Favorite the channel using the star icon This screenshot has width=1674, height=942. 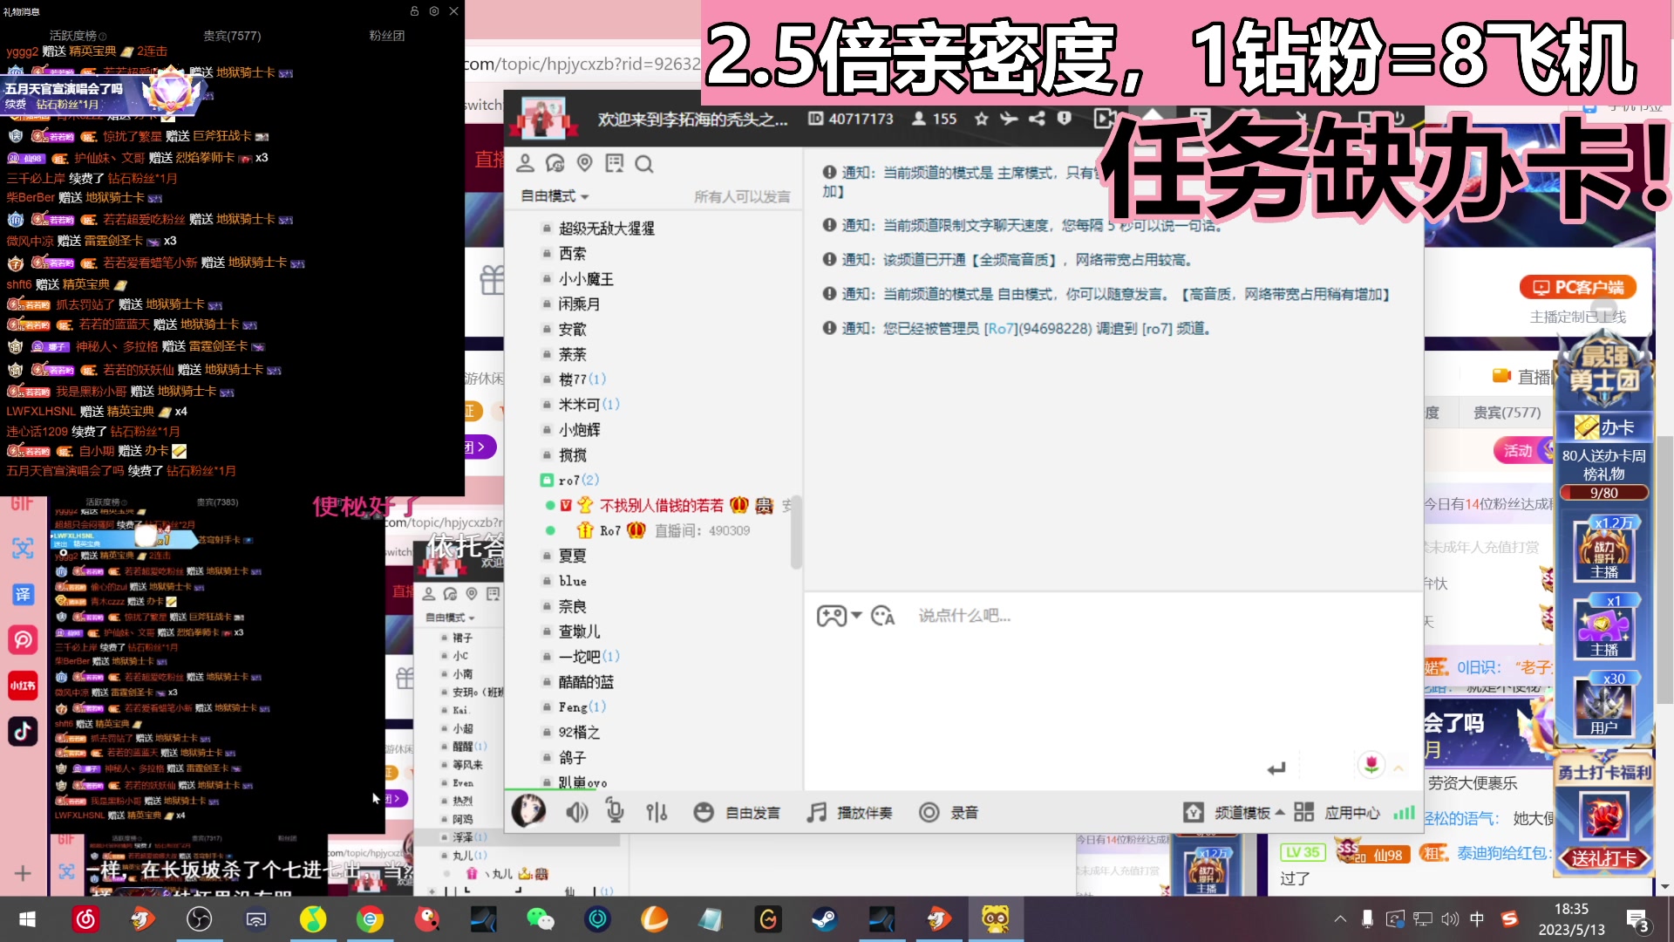(981, 119)
